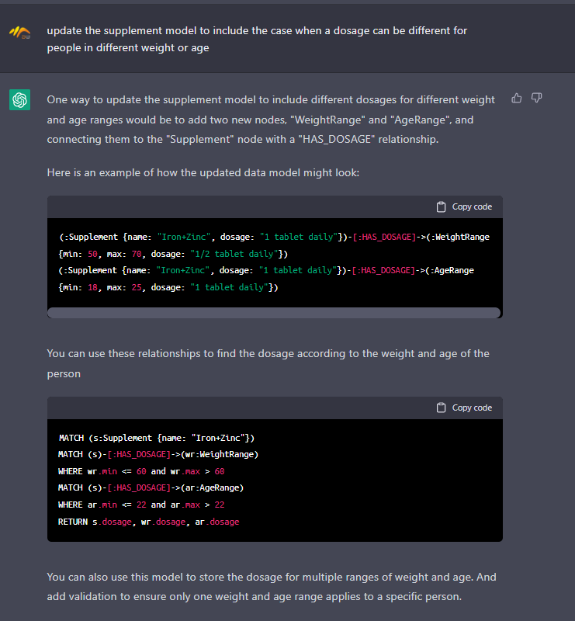
Task: Mark the response with thumbs down
Action: [x=536, y=98]
